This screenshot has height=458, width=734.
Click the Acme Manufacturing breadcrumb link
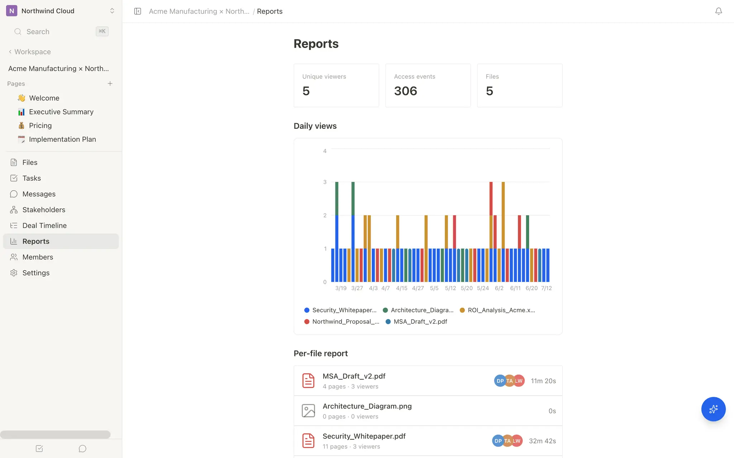tap(199, 11)
